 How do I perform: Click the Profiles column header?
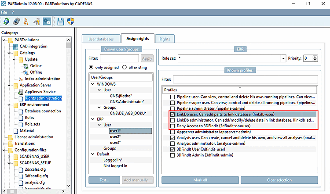(x=239, y=90)
